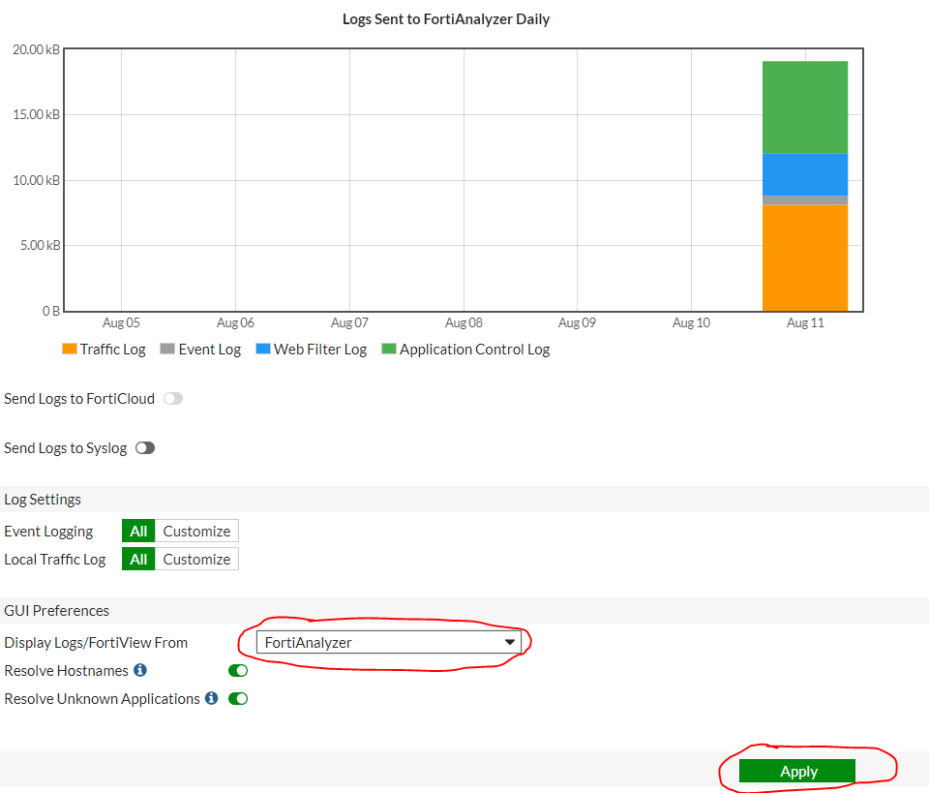
Task: Click the Resolve Unknown Applications info icon
Action: coord(212,698)
